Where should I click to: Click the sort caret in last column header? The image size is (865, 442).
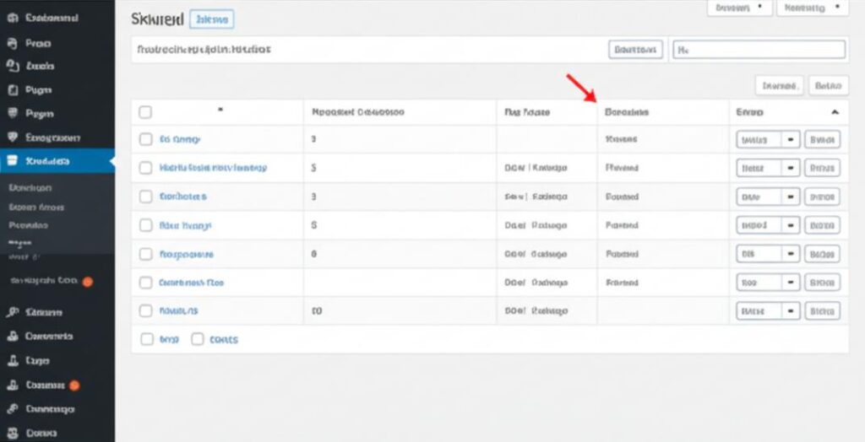(835, 112)
